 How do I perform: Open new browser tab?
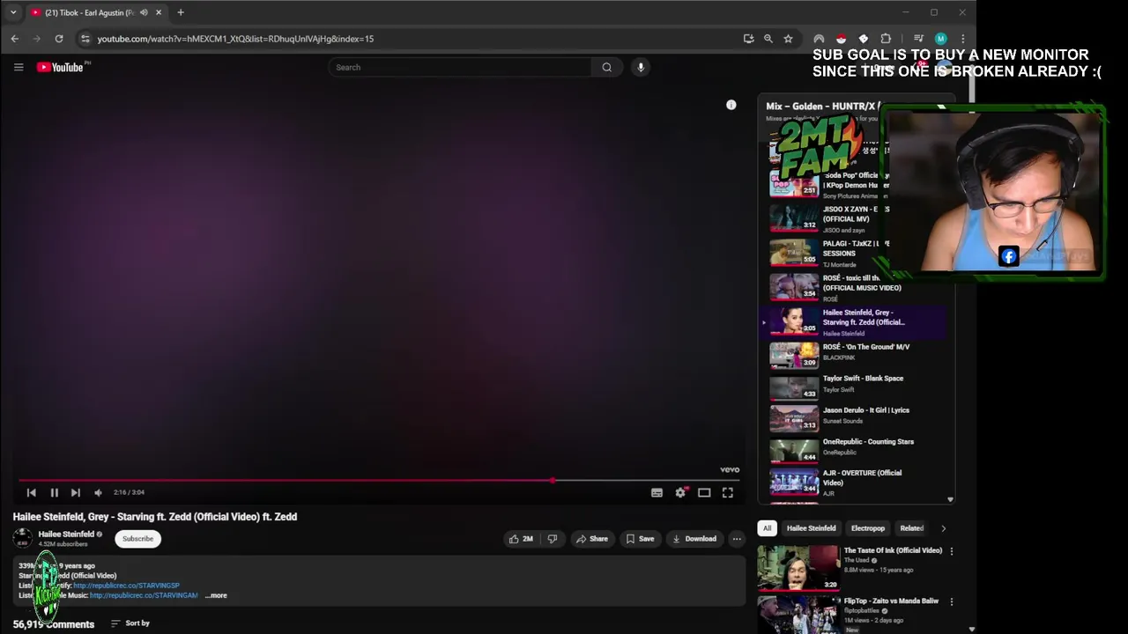pos(181,12)
